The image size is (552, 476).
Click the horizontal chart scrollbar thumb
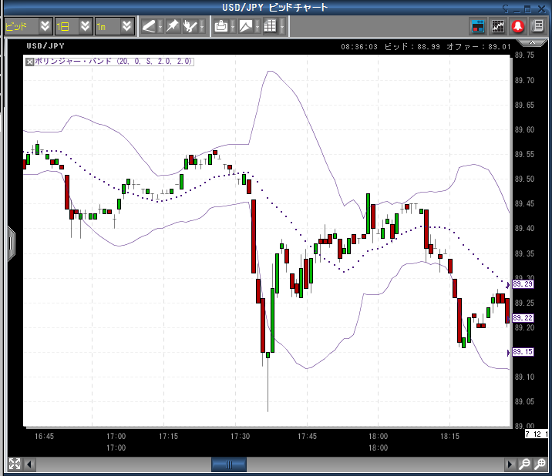tap(228, 464)
